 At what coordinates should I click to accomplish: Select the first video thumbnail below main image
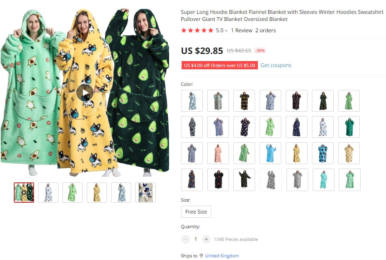click(x=24, y=193)
